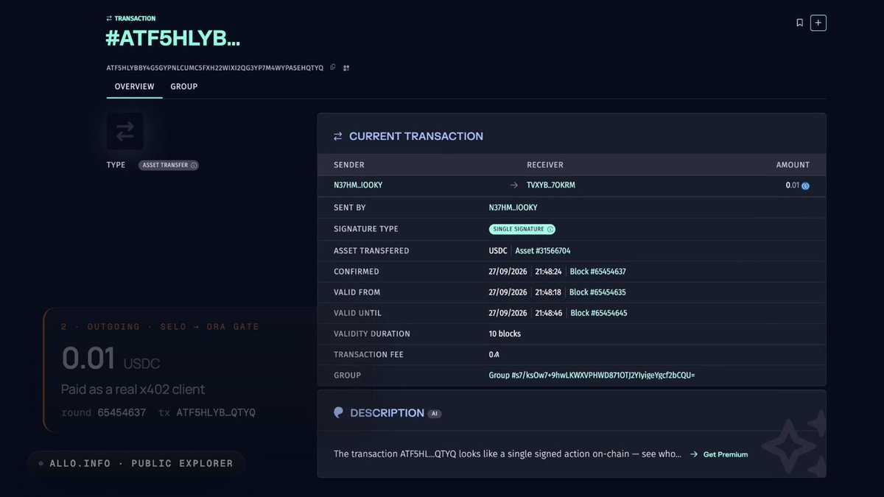Open Sent By address N37HM..IOOKY
The width and height of the screenshot is (884, 497).
click(x=513, y=208)
